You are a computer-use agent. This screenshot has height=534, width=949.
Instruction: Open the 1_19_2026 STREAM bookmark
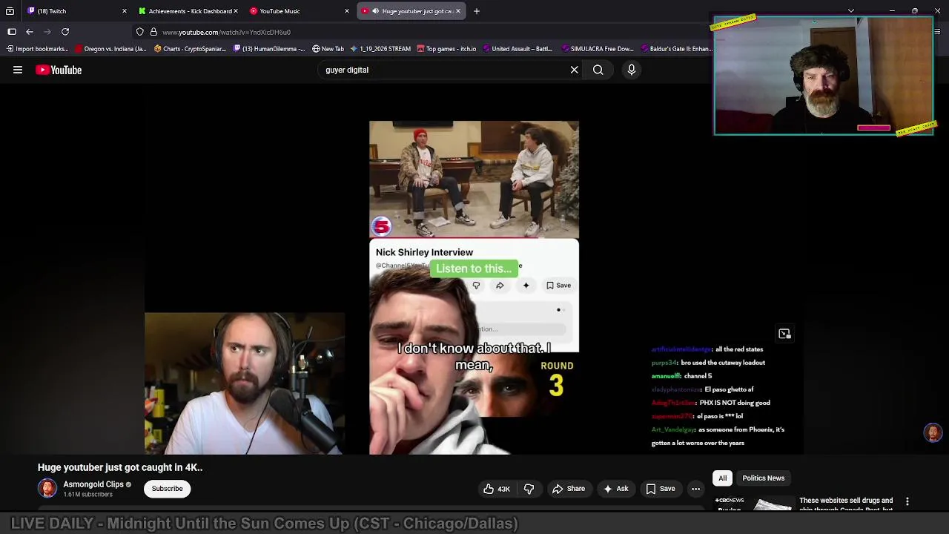pos(380,49)
